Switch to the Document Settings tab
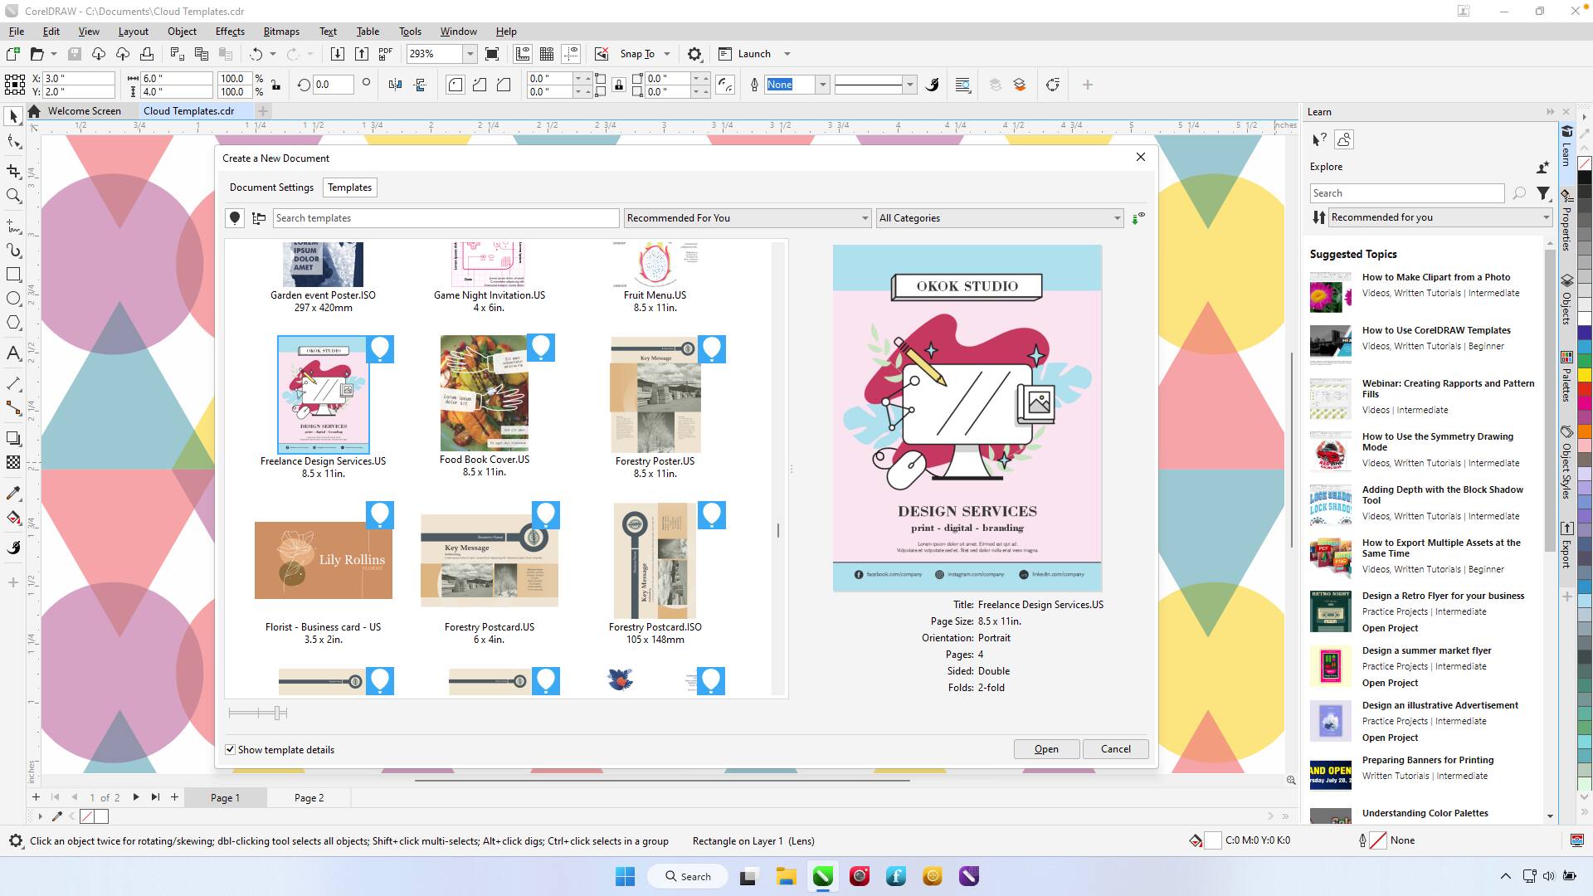Image resolution: width=1593 pixels, height=896 pixels. [271, 187]
